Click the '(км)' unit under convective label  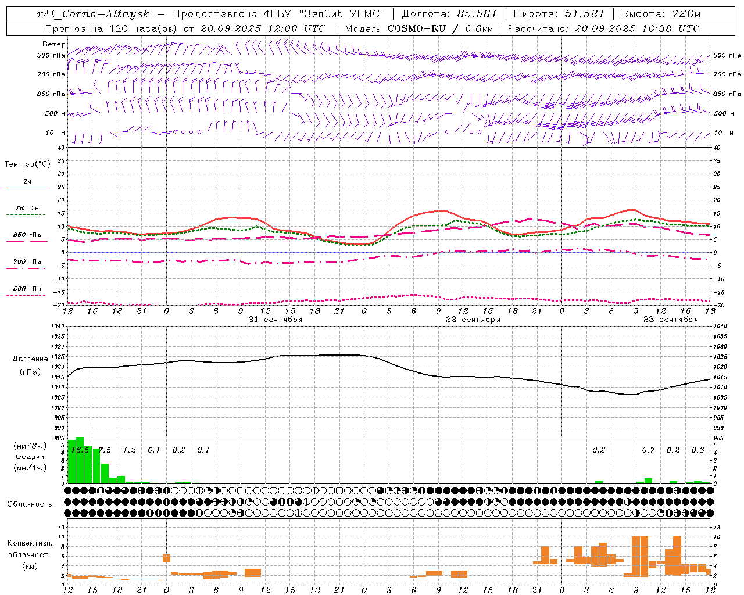point(30,565)
